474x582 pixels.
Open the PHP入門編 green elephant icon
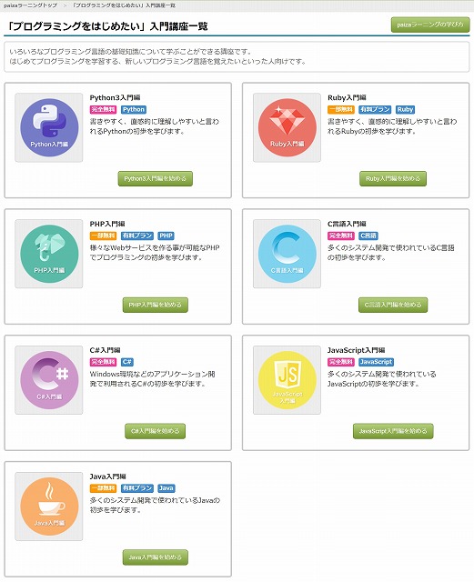click(x=49, y=254)
